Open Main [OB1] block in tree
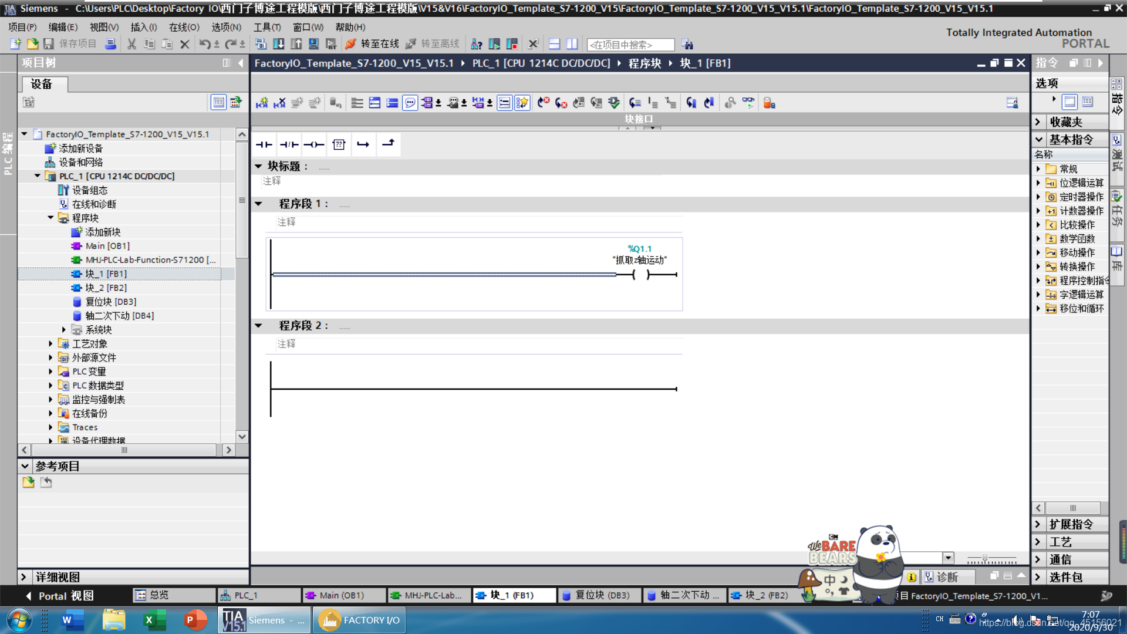This screenshot has width=1127, height=634. click(x=107, y=246)
